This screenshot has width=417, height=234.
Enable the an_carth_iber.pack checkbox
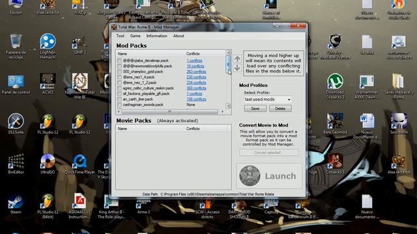(x=119, y=99)
